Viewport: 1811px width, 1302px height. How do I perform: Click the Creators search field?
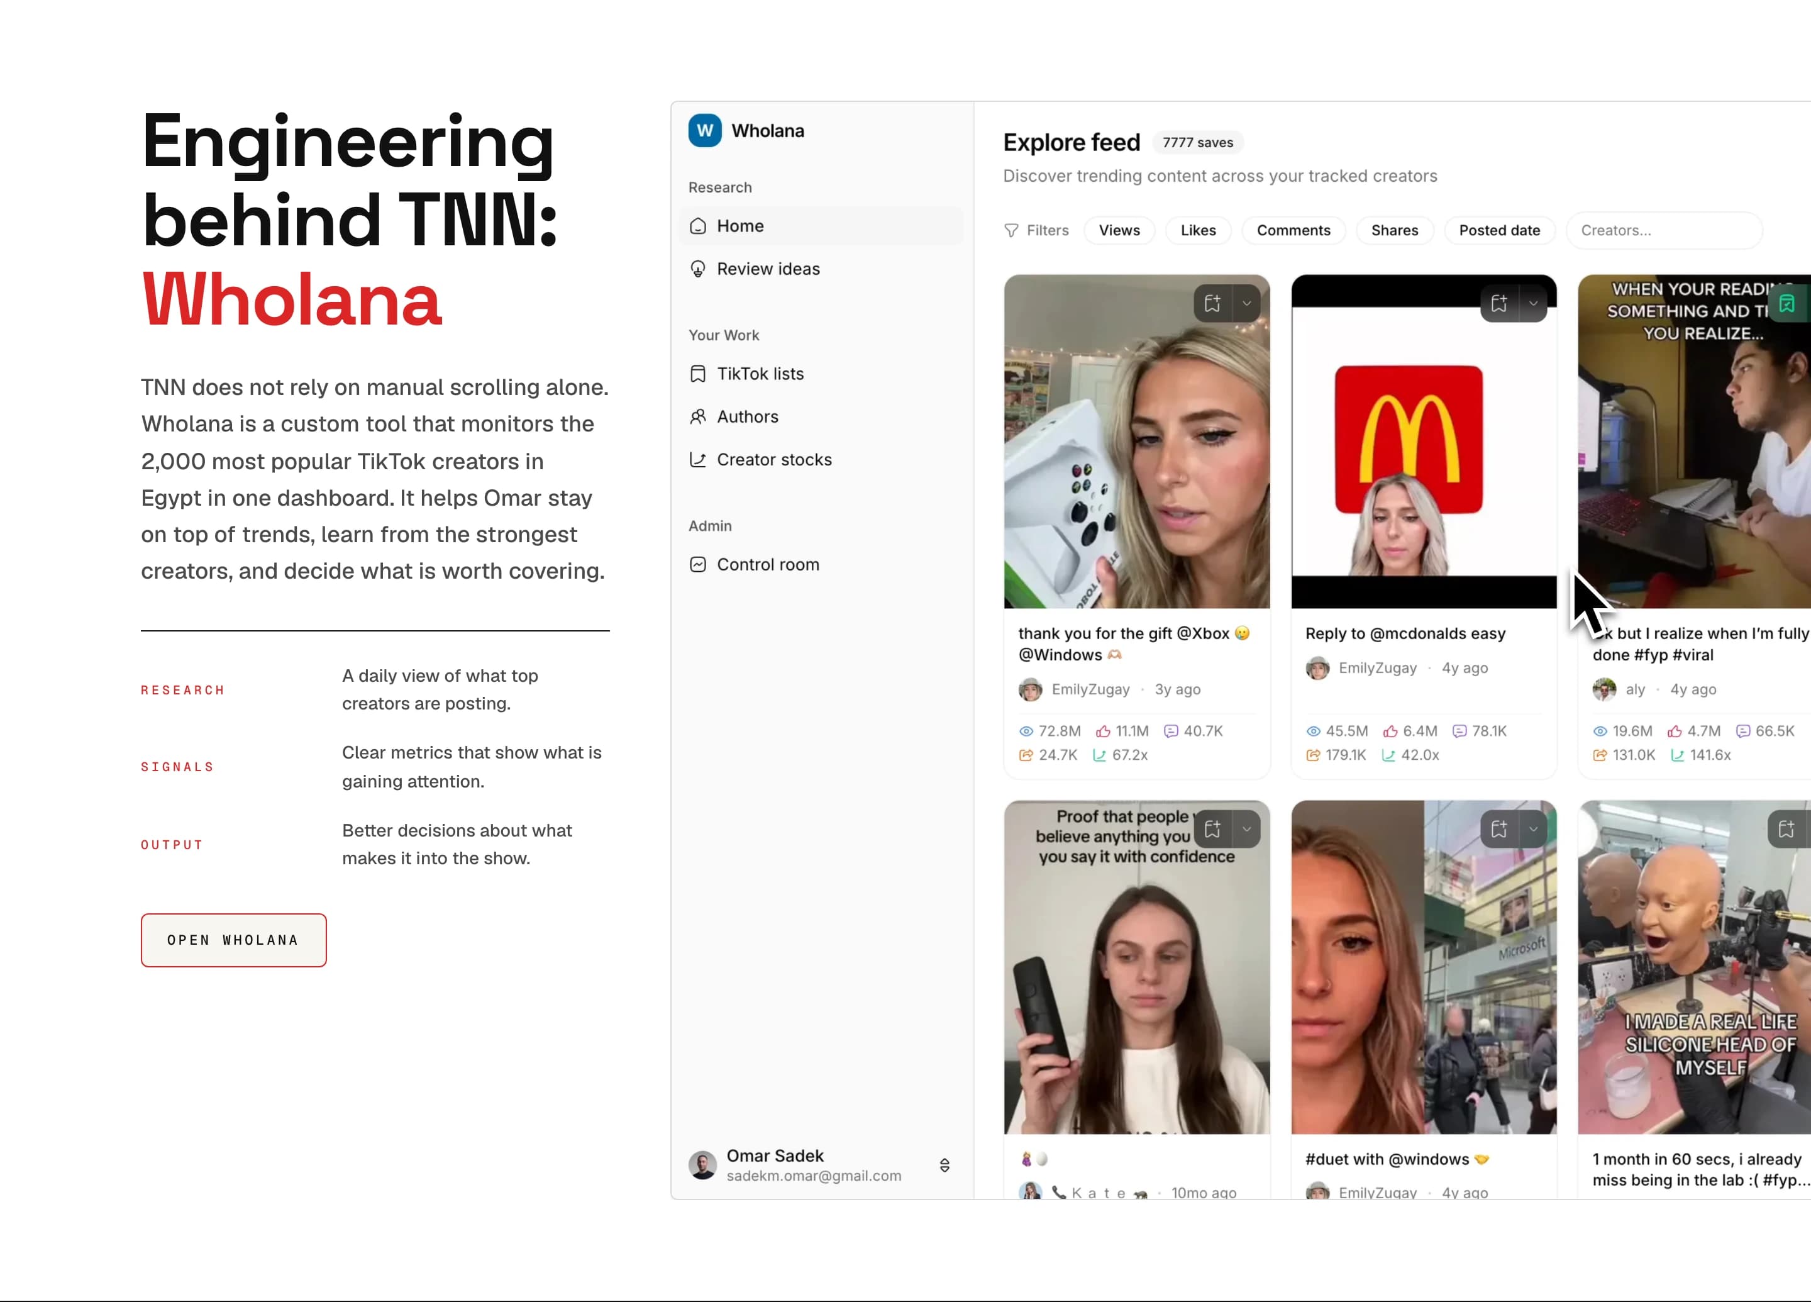[x=1664, y=230]
